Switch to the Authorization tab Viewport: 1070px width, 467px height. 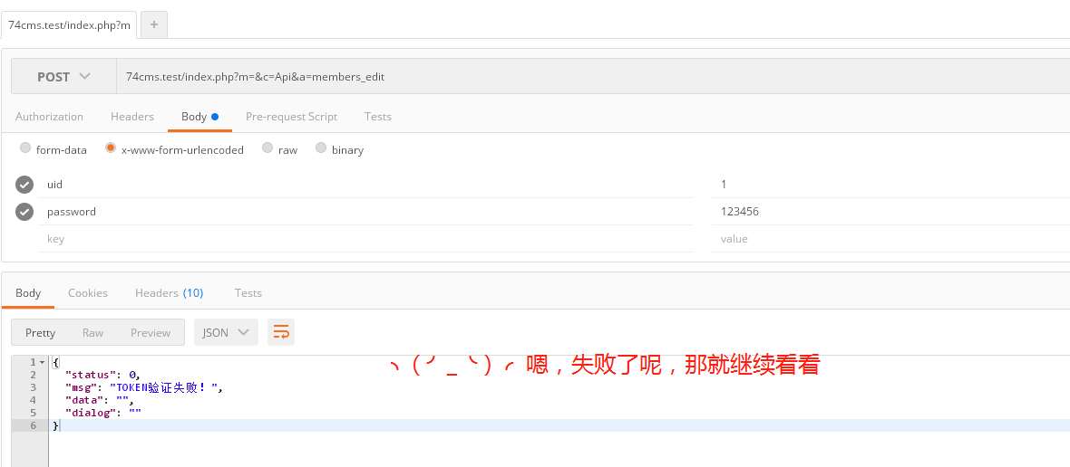[49, 117]
